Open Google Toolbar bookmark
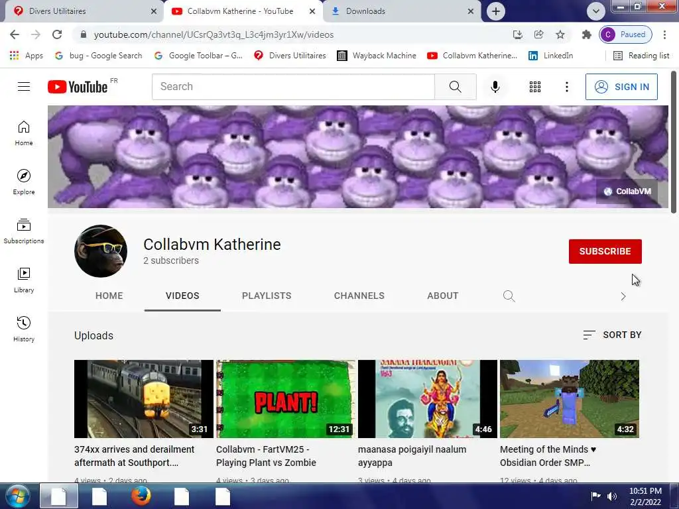This screenshot has height=509, width=679. coord(199,56)
